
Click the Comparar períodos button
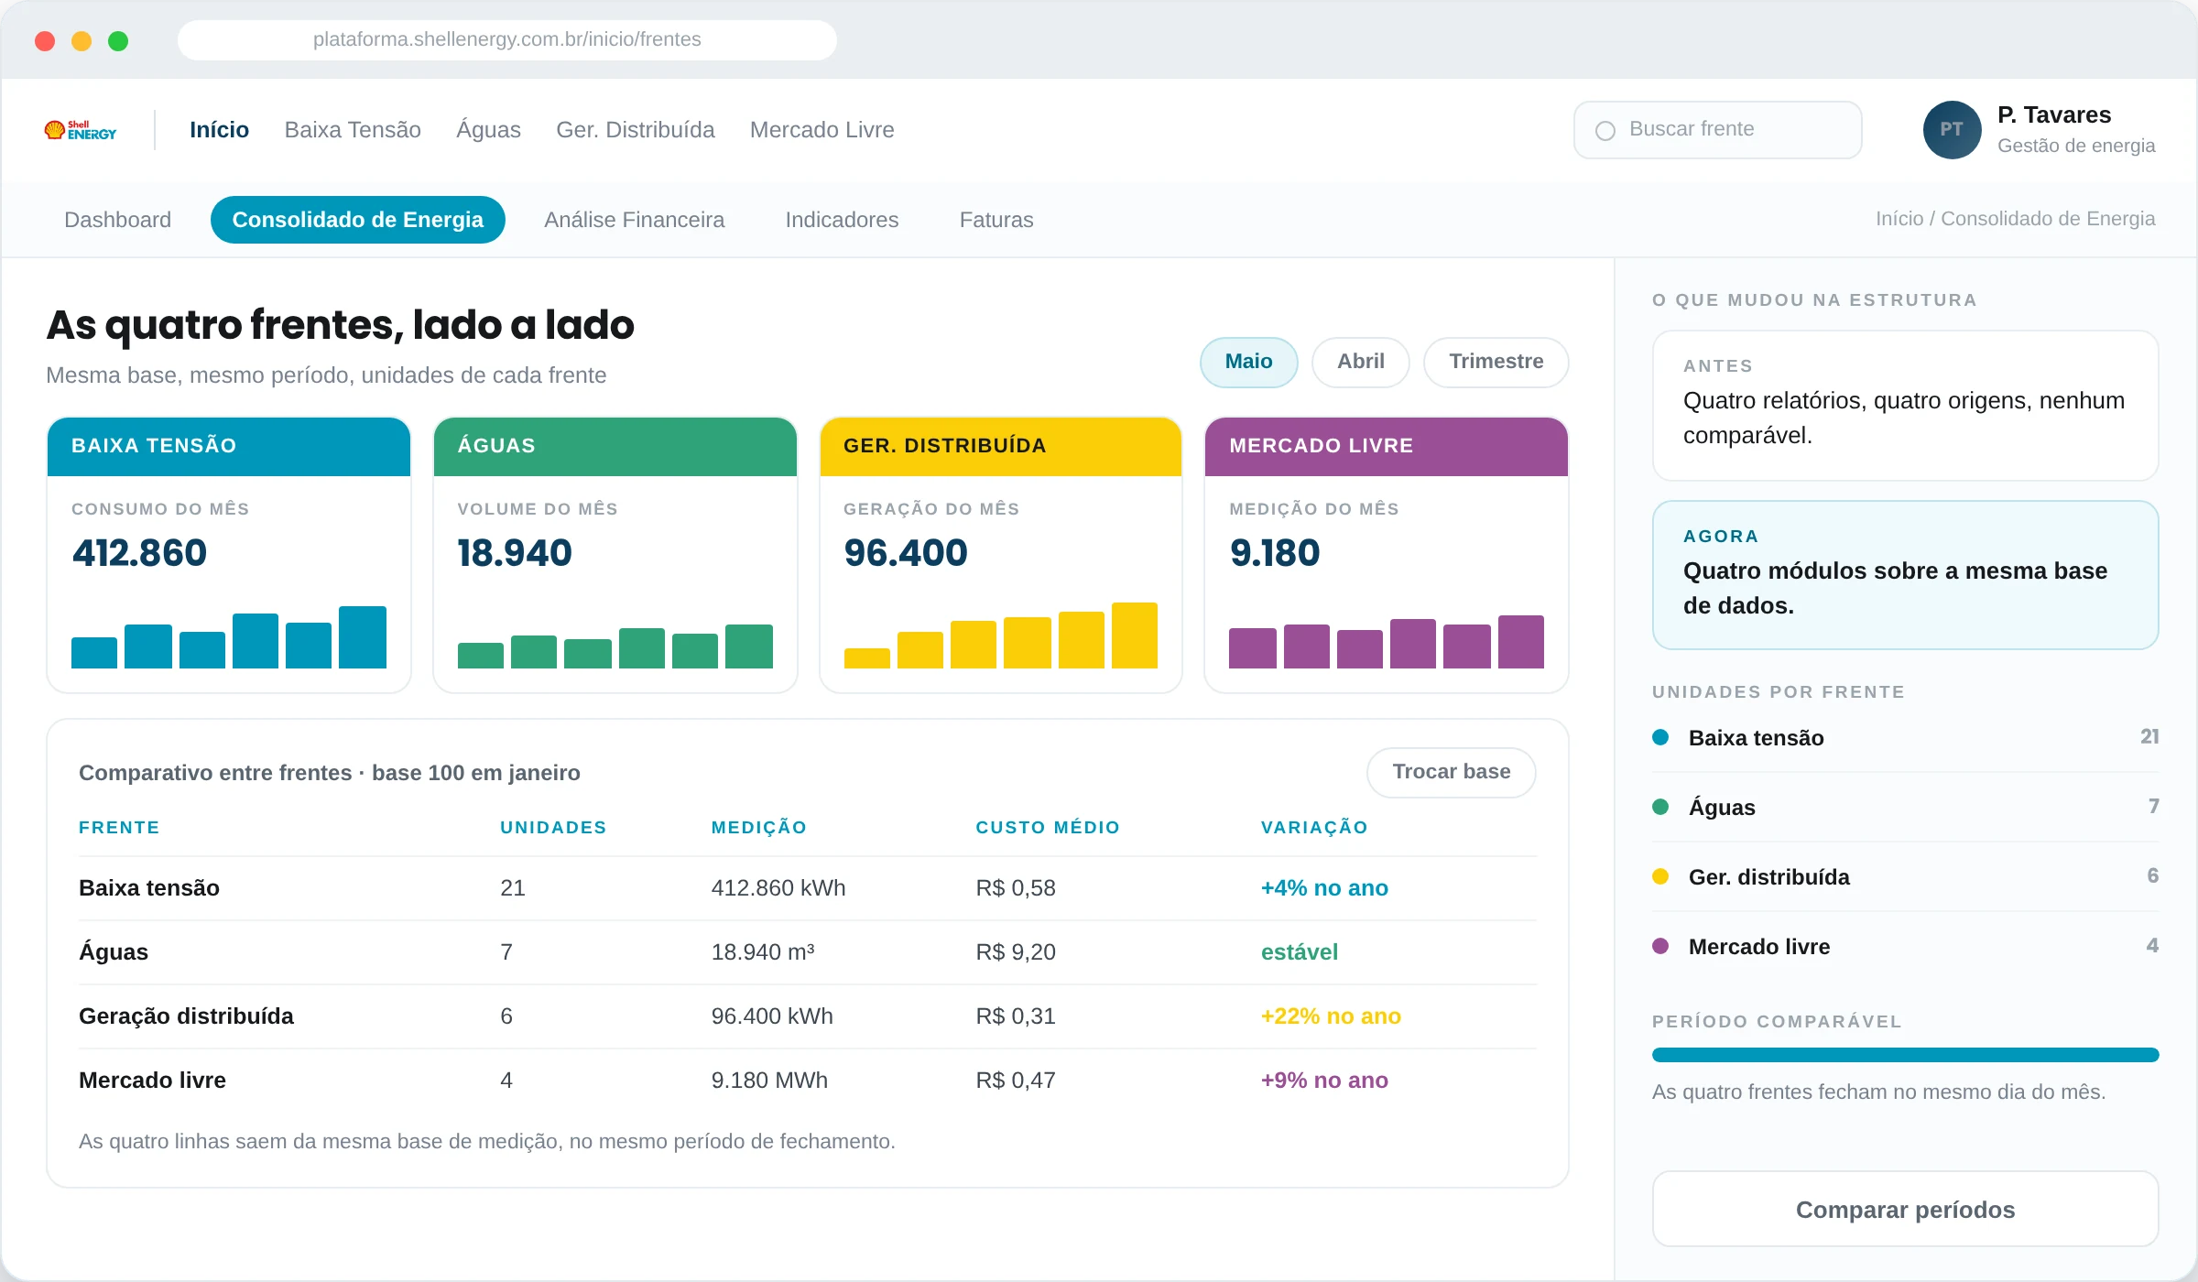click(1905, 1210)
